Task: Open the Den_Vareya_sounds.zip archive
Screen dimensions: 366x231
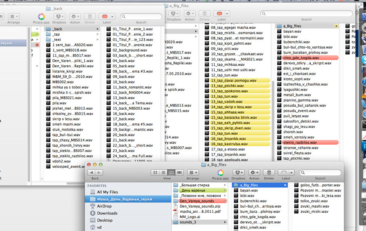Action: (x=200, y=206)
